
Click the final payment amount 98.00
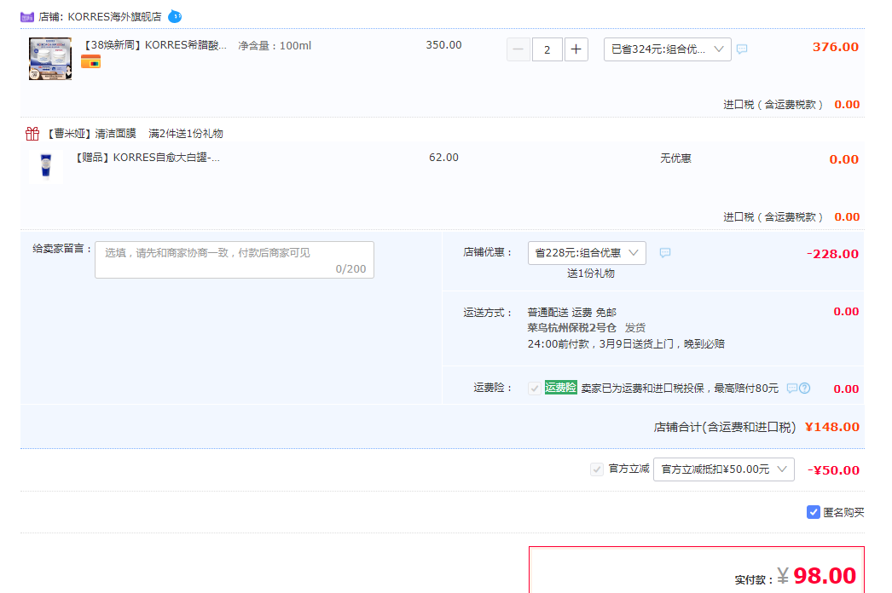(x=825, y=576)
